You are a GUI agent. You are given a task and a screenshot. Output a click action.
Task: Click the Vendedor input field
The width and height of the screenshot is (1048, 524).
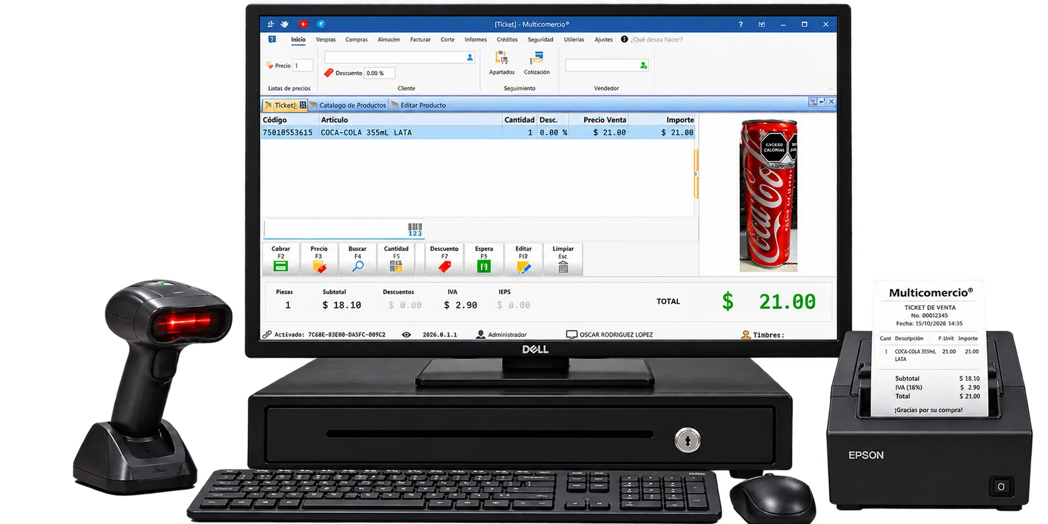[x=607, y=65]
